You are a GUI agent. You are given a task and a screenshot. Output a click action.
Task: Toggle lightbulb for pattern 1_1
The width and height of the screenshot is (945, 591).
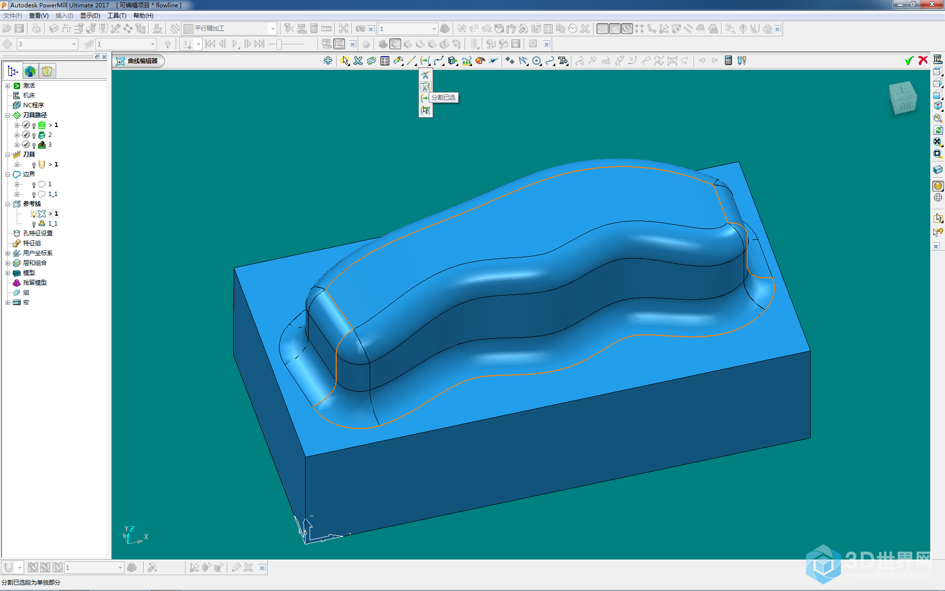coord(34,224)
